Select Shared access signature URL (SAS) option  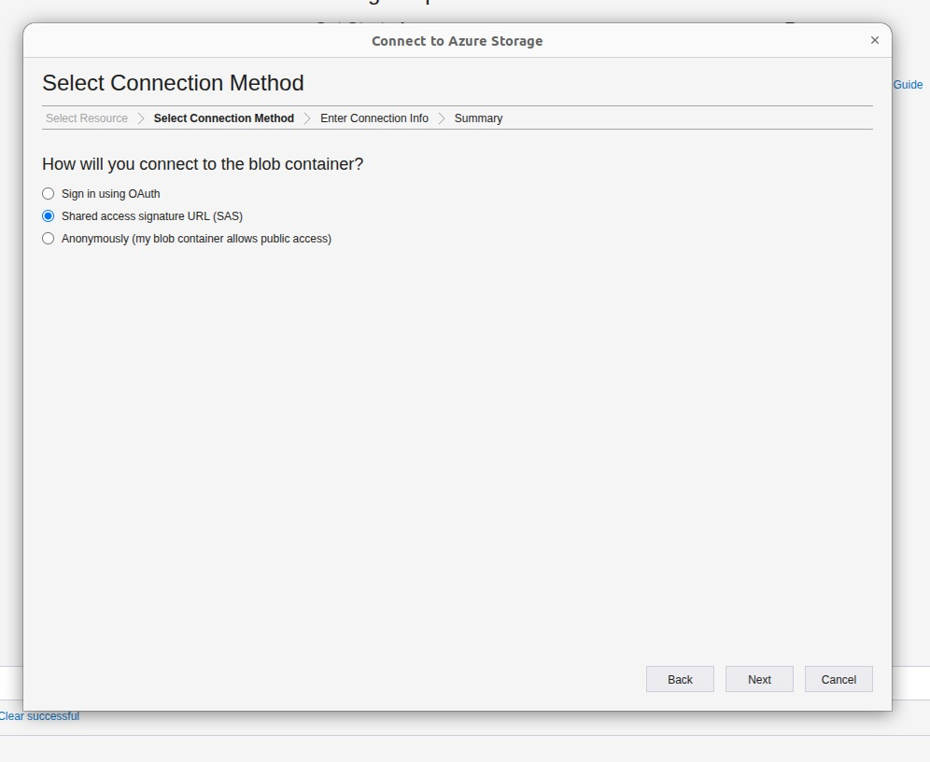(x=48, y=216)
